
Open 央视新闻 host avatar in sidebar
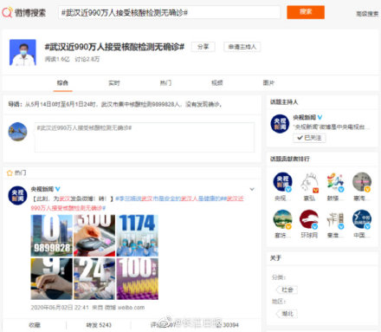coord(280,124)
